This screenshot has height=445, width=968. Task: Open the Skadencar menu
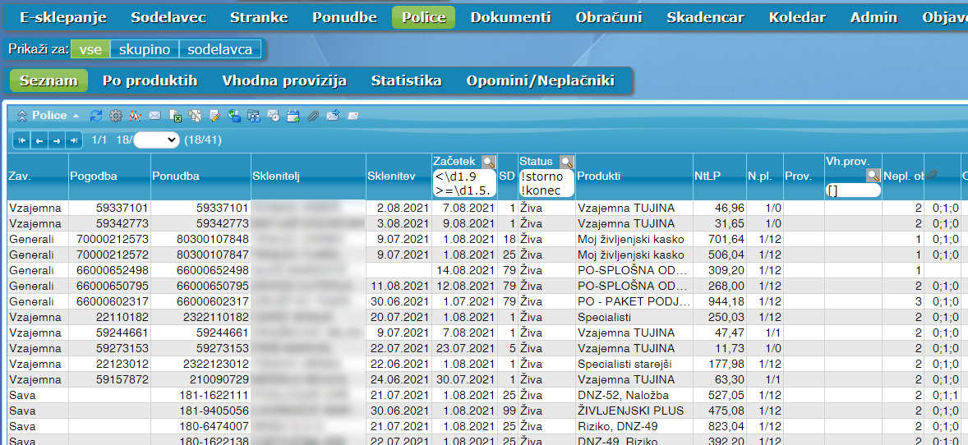tap(705, 17)
